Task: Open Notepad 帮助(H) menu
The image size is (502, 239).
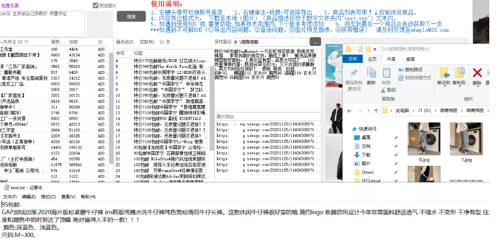Action: [x=88, y=196]
